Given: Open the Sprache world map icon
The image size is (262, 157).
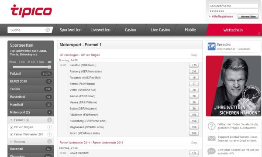Looking at the screenshot, I should (211, 46).
